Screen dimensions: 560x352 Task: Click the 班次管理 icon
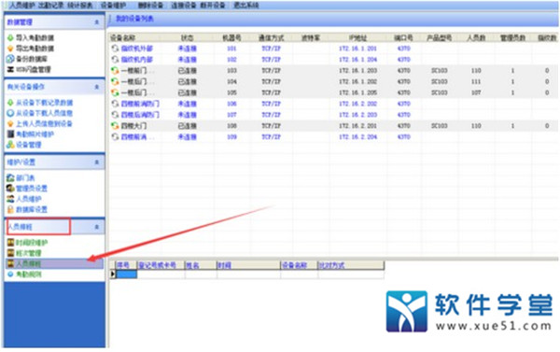10,253
